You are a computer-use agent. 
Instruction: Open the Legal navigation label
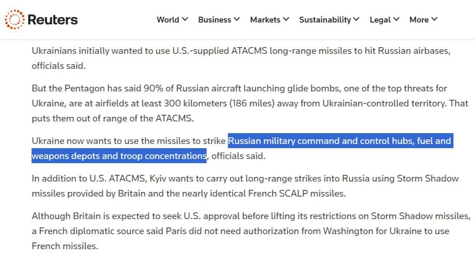[x=380, y=20]
